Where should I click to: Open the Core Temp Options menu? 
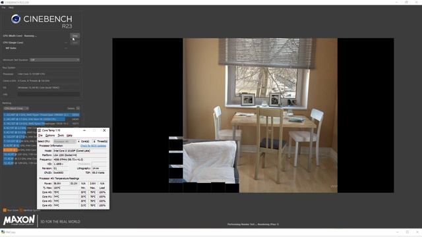tap(50, 136)
